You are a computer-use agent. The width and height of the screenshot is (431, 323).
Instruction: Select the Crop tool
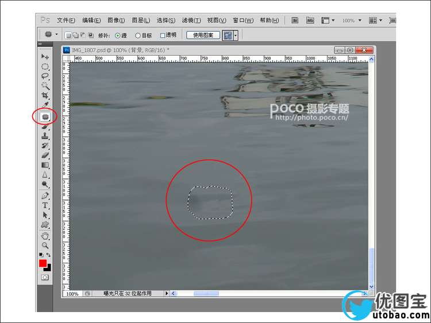coord(45,95)
